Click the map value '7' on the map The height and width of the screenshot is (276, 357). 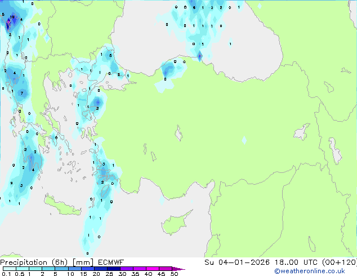22,93
